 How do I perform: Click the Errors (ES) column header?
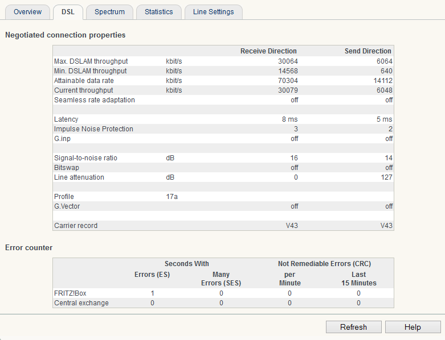coord(152,275)
